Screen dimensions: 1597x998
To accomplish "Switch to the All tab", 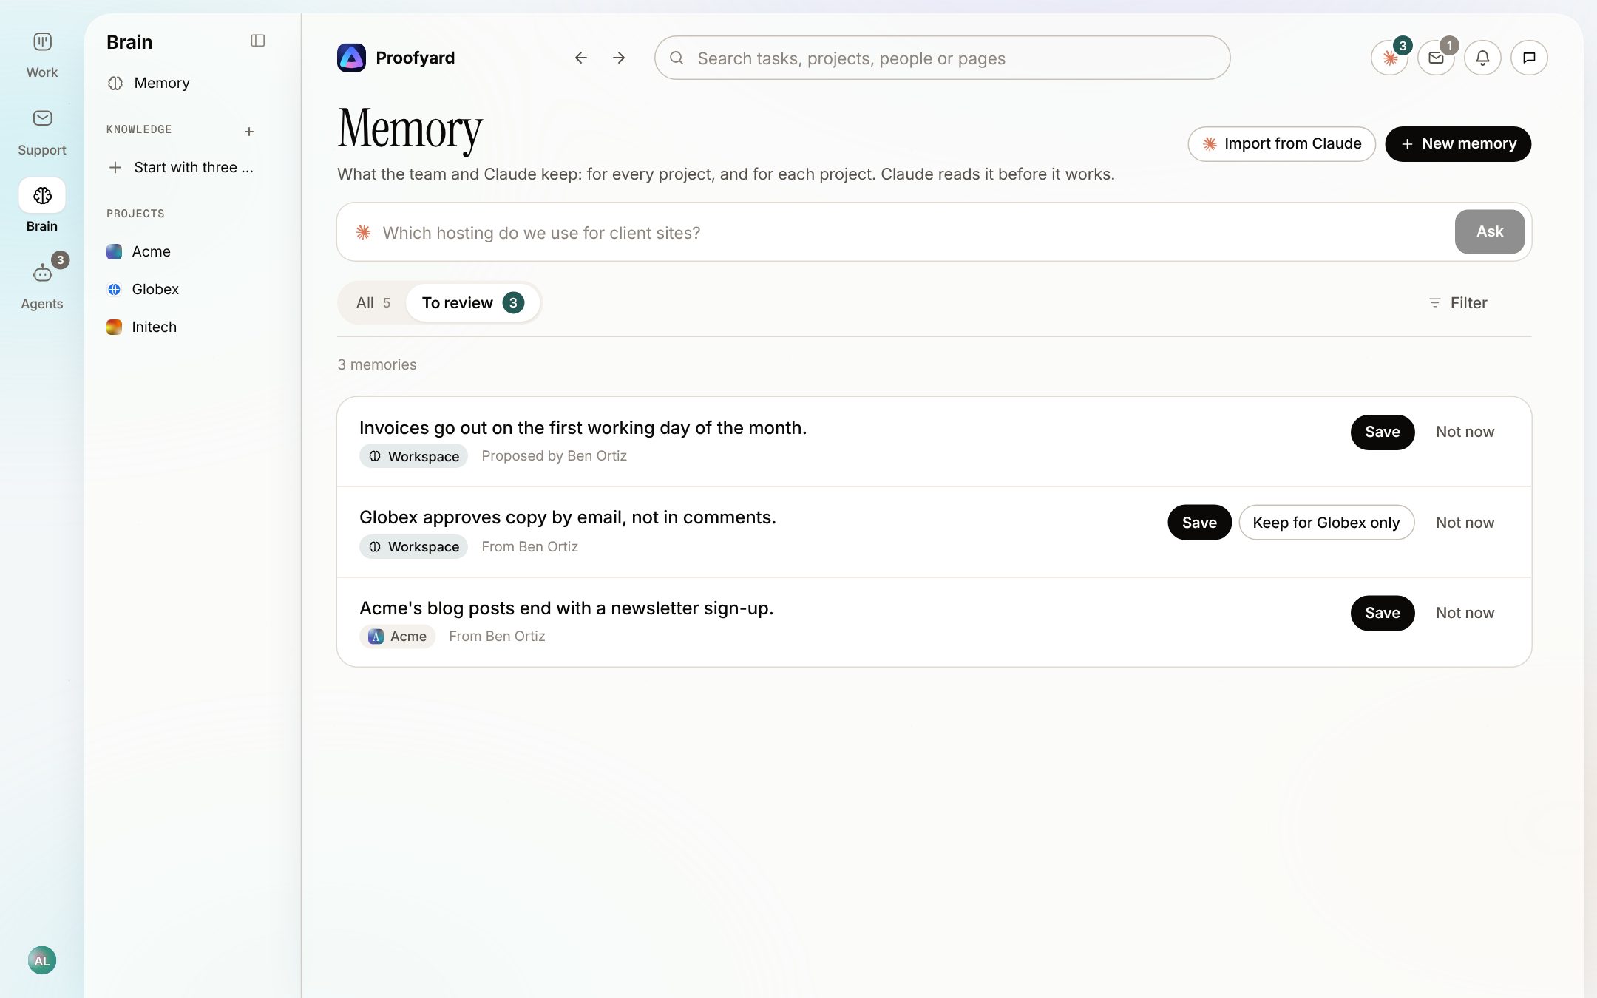I will click(373, 302).
